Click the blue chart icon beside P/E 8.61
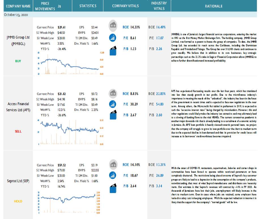 tap(112, 38)
